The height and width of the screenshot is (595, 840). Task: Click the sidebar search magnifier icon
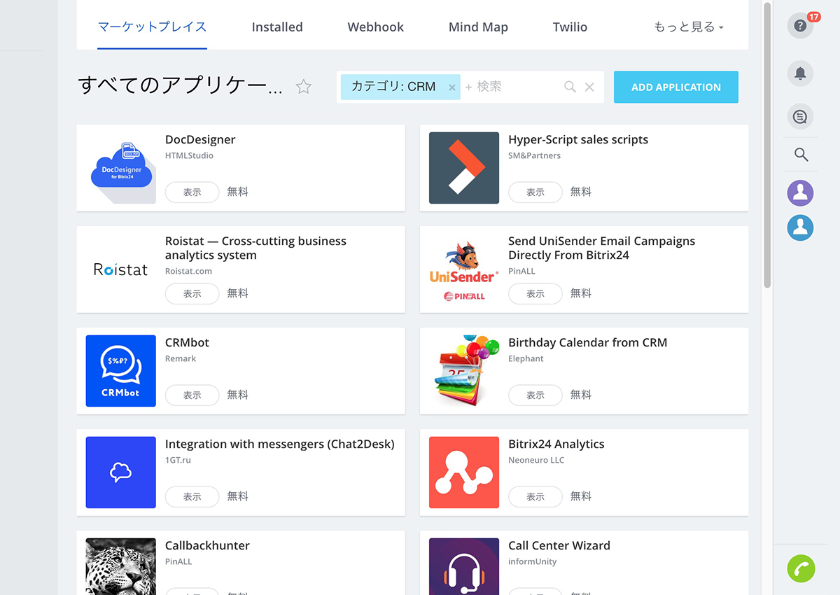pyautogui.click(x=801, y=155)
